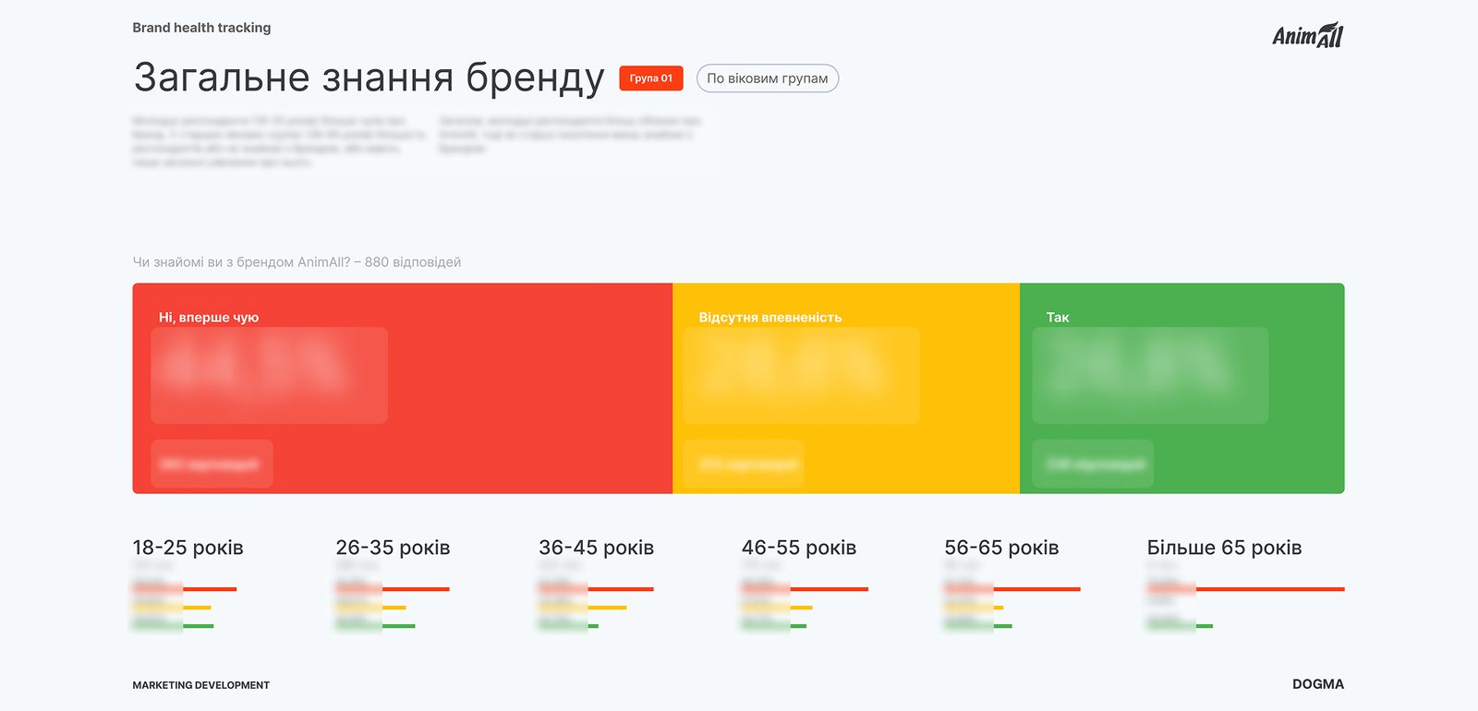Open the 'По віковим групам' pill filter

[x=768, y=78]
